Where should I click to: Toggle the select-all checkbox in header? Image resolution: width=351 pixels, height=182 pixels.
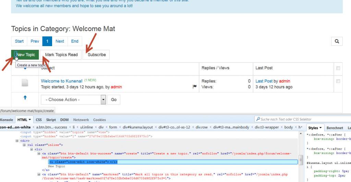338,68
